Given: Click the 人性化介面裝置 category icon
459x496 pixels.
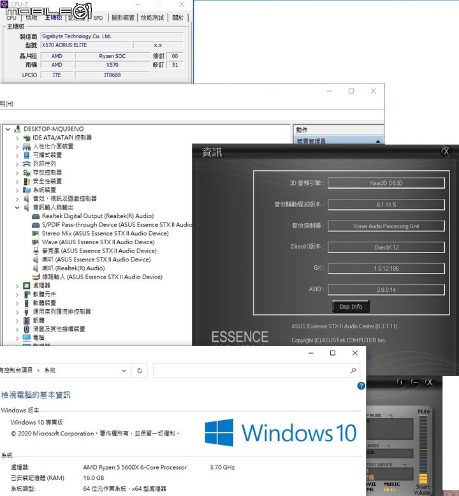Looking at the screenshot, I should point(27,147).
